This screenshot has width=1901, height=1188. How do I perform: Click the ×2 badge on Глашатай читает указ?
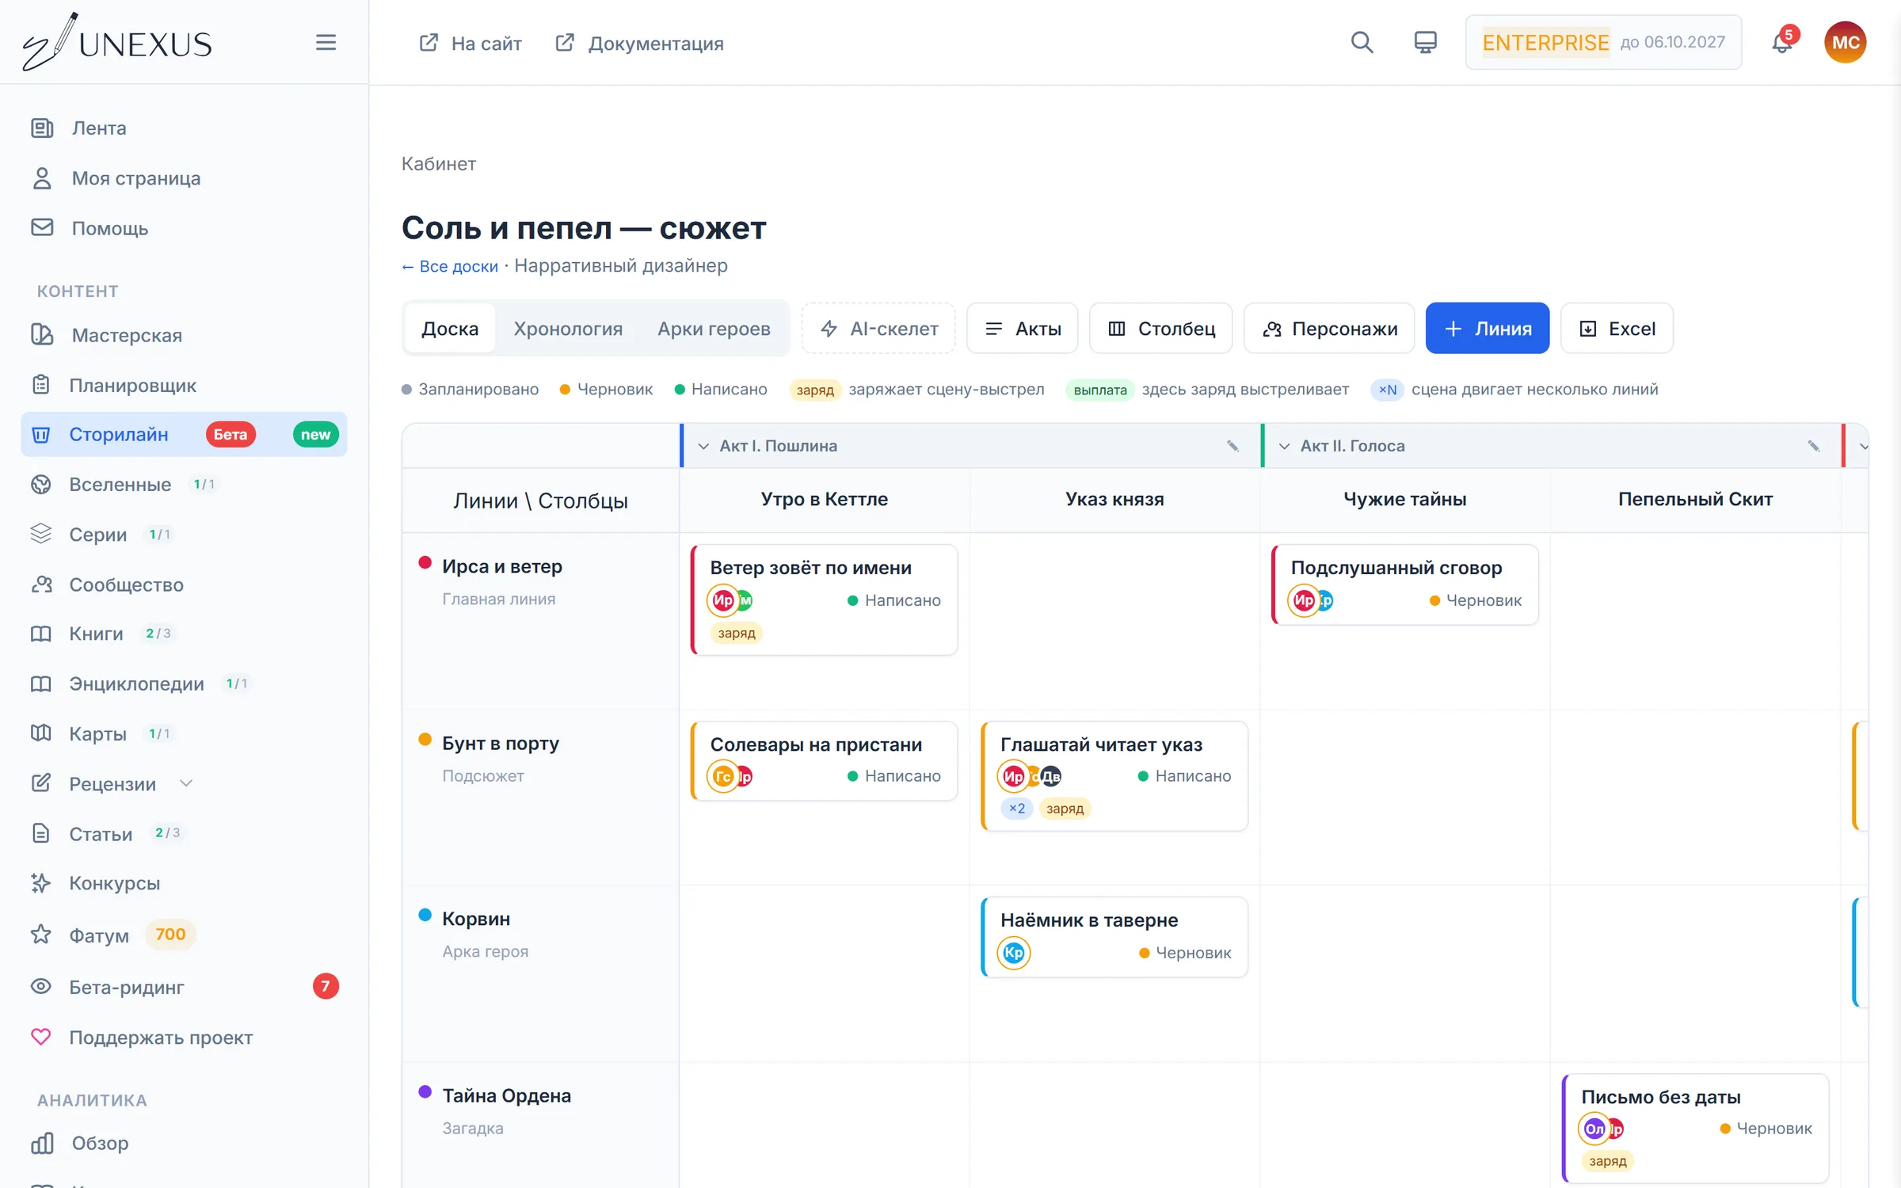pyautogui.click(x=1017, y=809)
